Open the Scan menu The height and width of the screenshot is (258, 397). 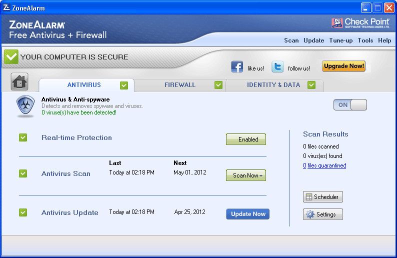(x=291, y=40)
